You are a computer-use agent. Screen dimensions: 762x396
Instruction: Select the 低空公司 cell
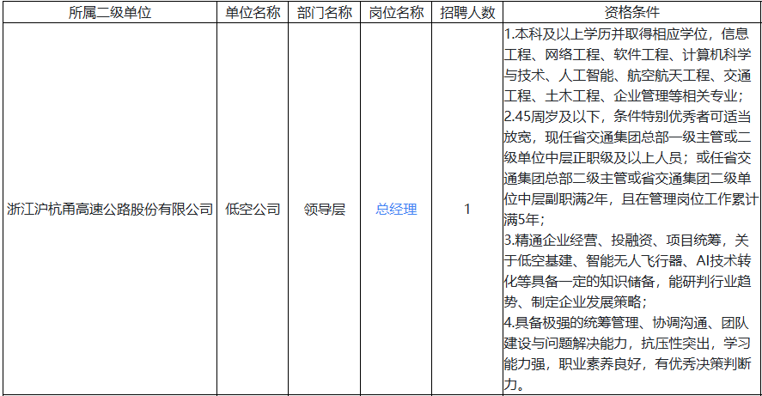[253, 210]
